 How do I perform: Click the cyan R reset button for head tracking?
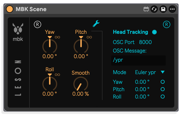[167, 24]
